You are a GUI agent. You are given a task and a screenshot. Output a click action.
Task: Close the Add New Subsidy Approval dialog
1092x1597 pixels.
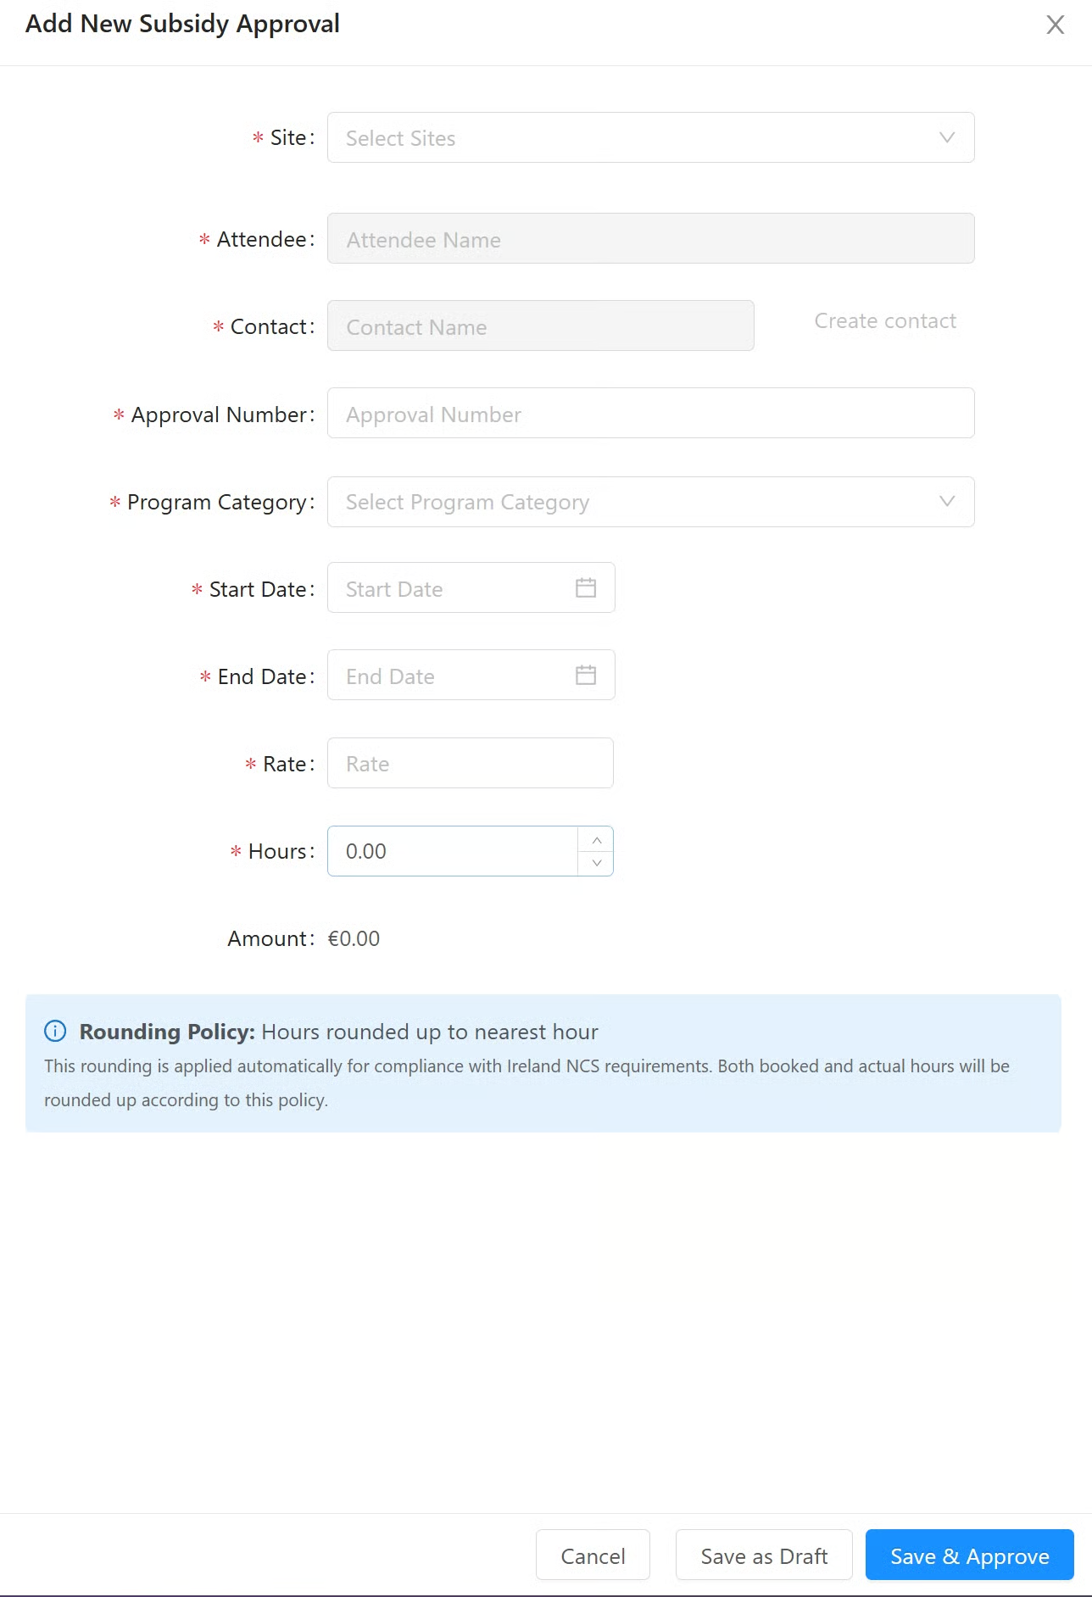(x=1055, y=25)
